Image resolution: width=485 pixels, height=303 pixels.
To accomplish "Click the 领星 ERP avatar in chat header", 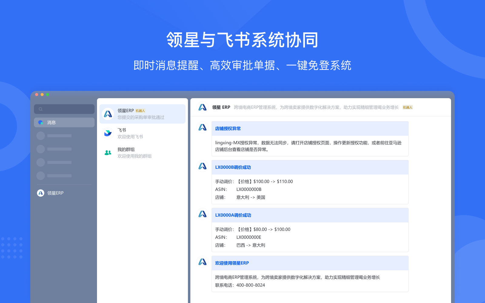I will coord(202,107).
